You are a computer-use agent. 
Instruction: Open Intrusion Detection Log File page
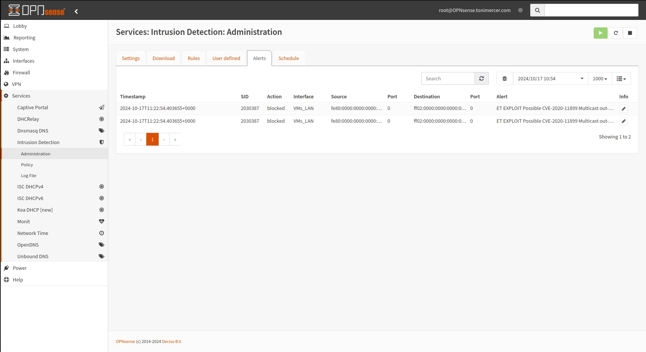point(54,176)
